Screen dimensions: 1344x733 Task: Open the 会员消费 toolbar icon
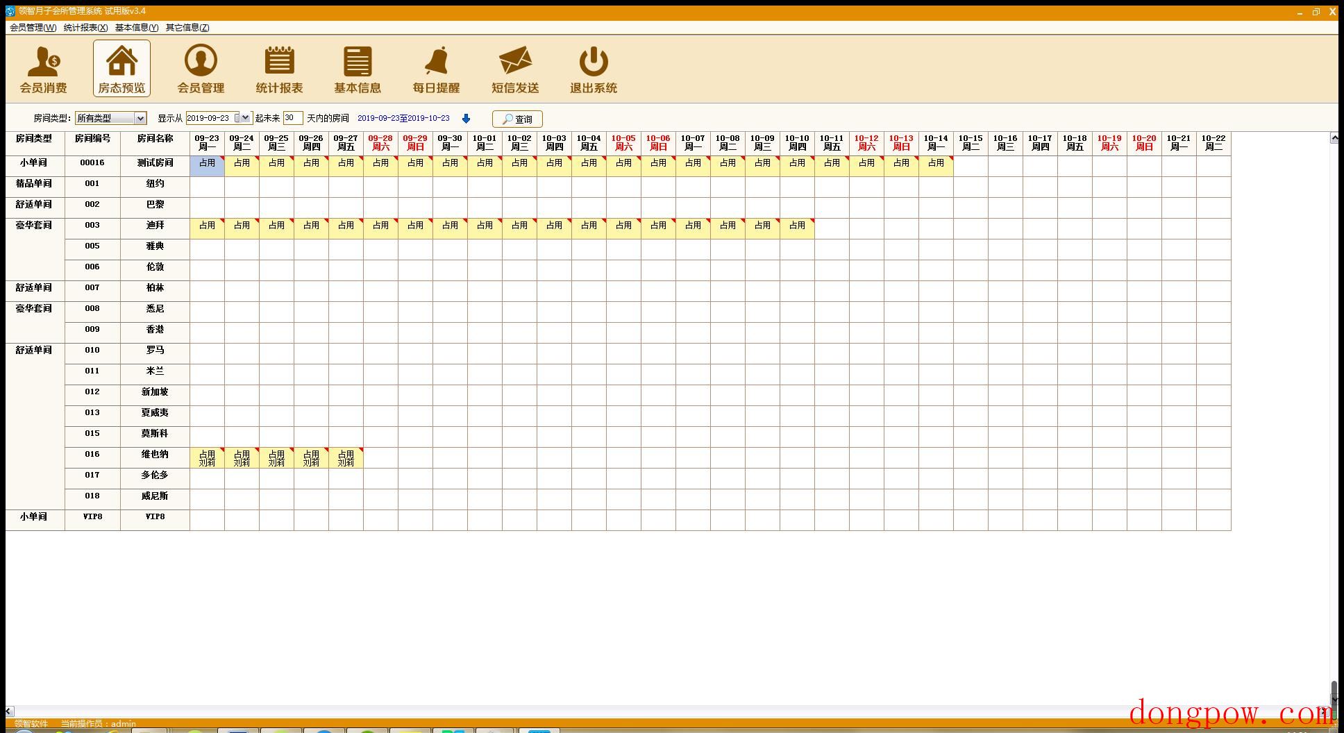tap(43, 69)
